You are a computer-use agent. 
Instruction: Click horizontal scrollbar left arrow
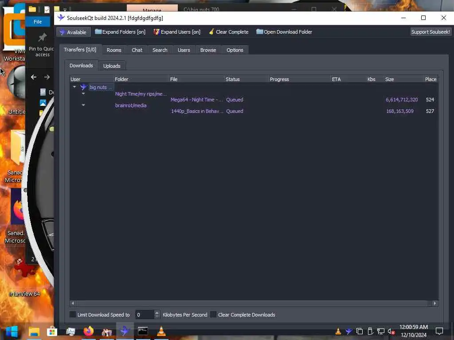[73, 303]
